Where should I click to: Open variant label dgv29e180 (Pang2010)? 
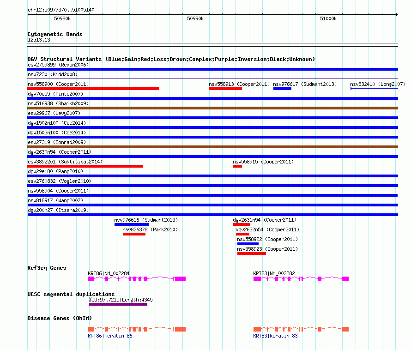[55, 171]
